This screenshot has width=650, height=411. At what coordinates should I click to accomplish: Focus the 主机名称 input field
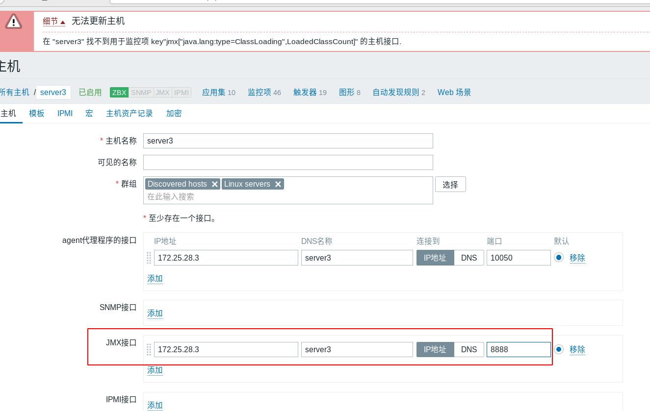pos(288,141)
